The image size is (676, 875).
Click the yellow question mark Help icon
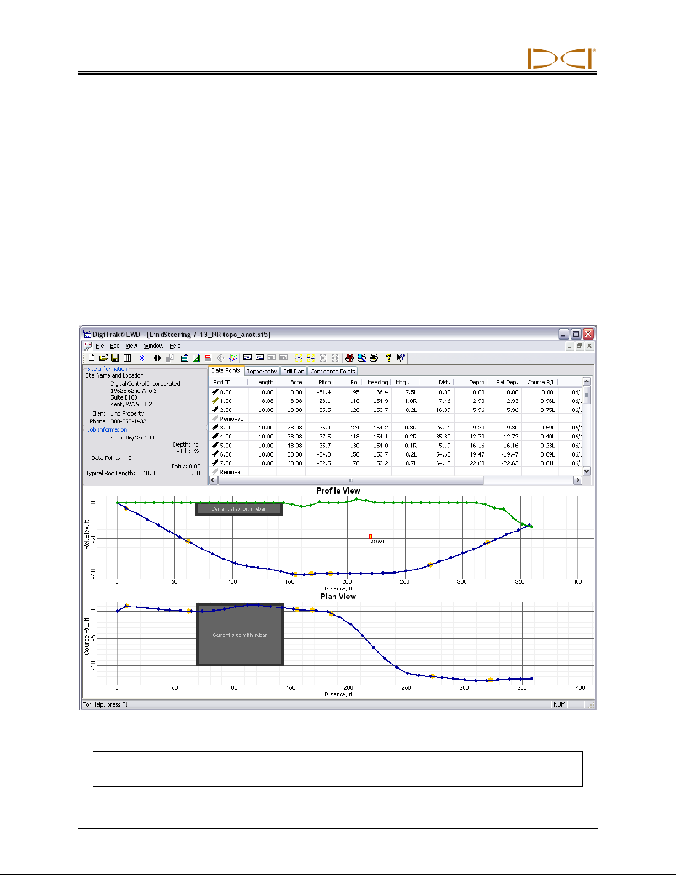pyautogui.click(x=388, y=358)
